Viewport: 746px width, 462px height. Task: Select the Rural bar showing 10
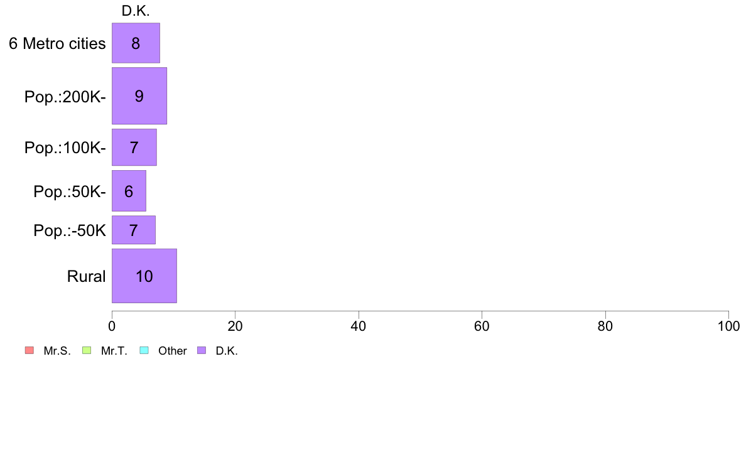point(144,276)
